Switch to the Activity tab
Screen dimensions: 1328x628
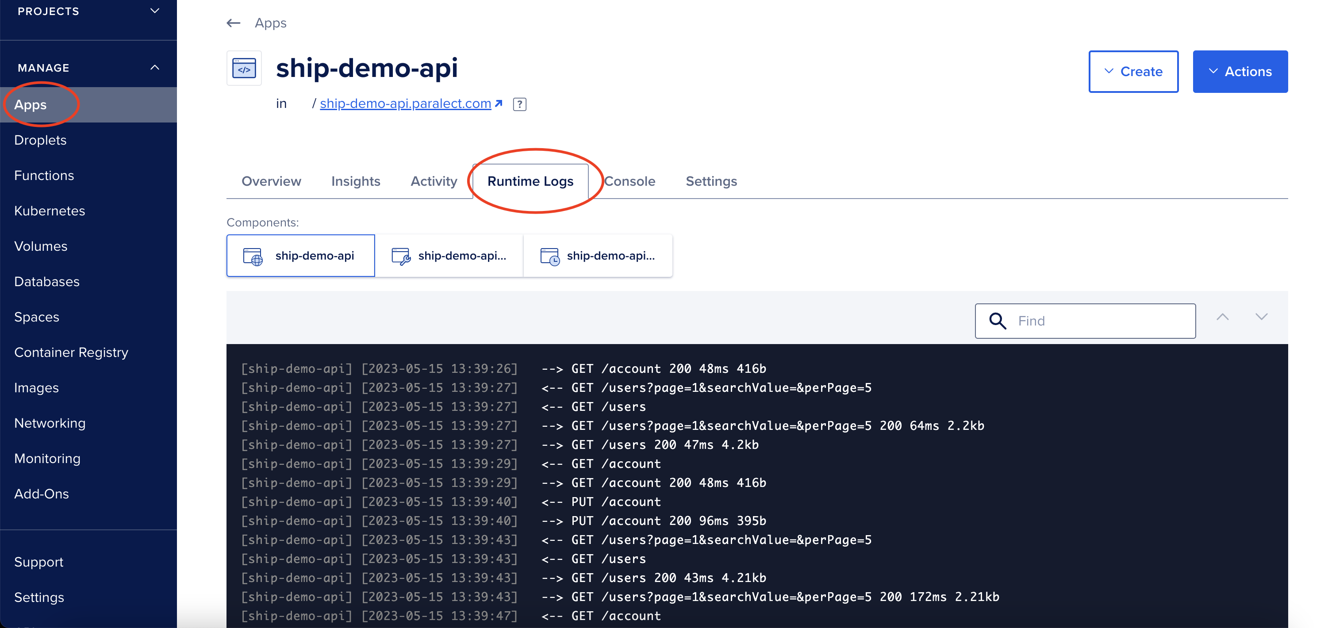click(434, 181)
